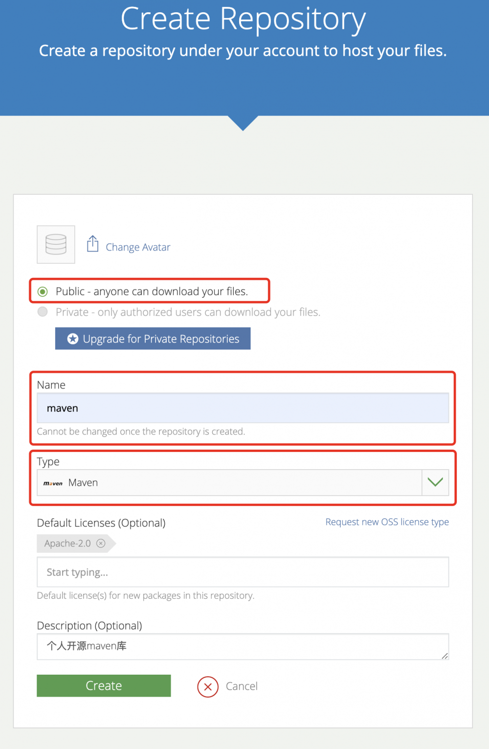489x749 pixels.
Task: Click the red circled X cancel icon
Action: point(208,686)
